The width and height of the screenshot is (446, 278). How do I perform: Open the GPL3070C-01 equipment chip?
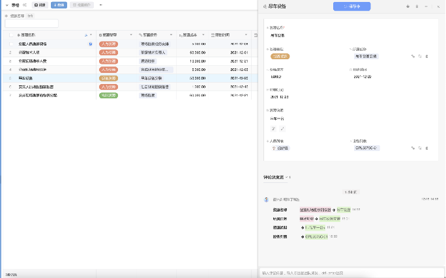click(366, 148)
